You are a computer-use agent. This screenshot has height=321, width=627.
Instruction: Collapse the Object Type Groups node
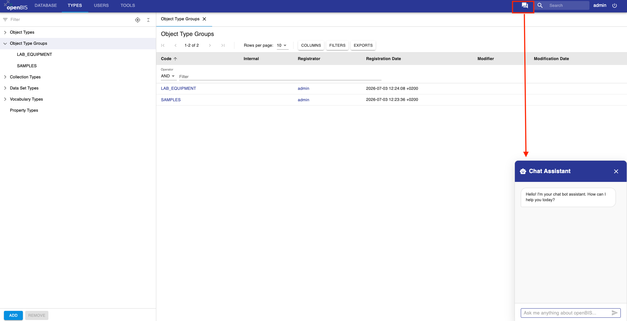[5, 43]
